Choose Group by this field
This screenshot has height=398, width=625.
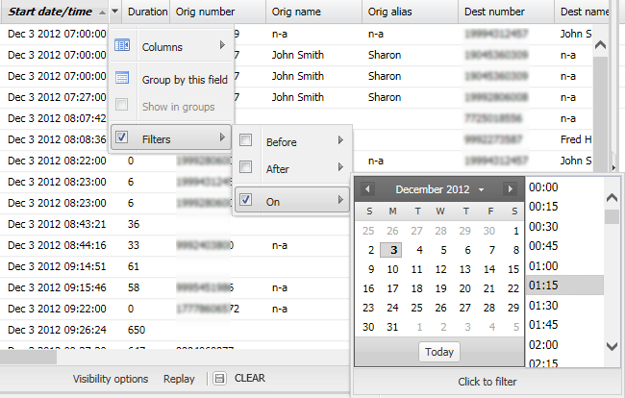[185, 80]
